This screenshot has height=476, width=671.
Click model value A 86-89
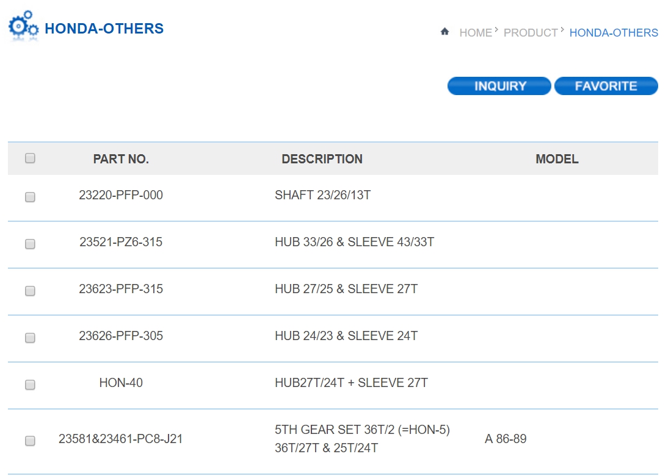(506, 439)
